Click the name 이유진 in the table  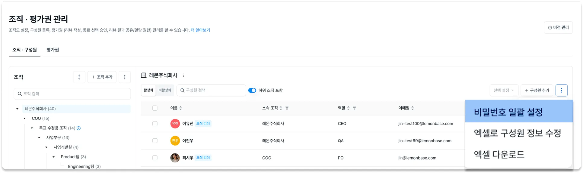pos(188,124)
